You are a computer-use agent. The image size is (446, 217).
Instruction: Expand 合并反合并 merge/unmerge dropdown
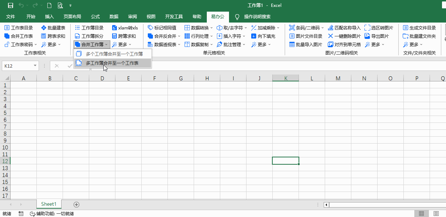pyautogui.click(x=164, y=36)
